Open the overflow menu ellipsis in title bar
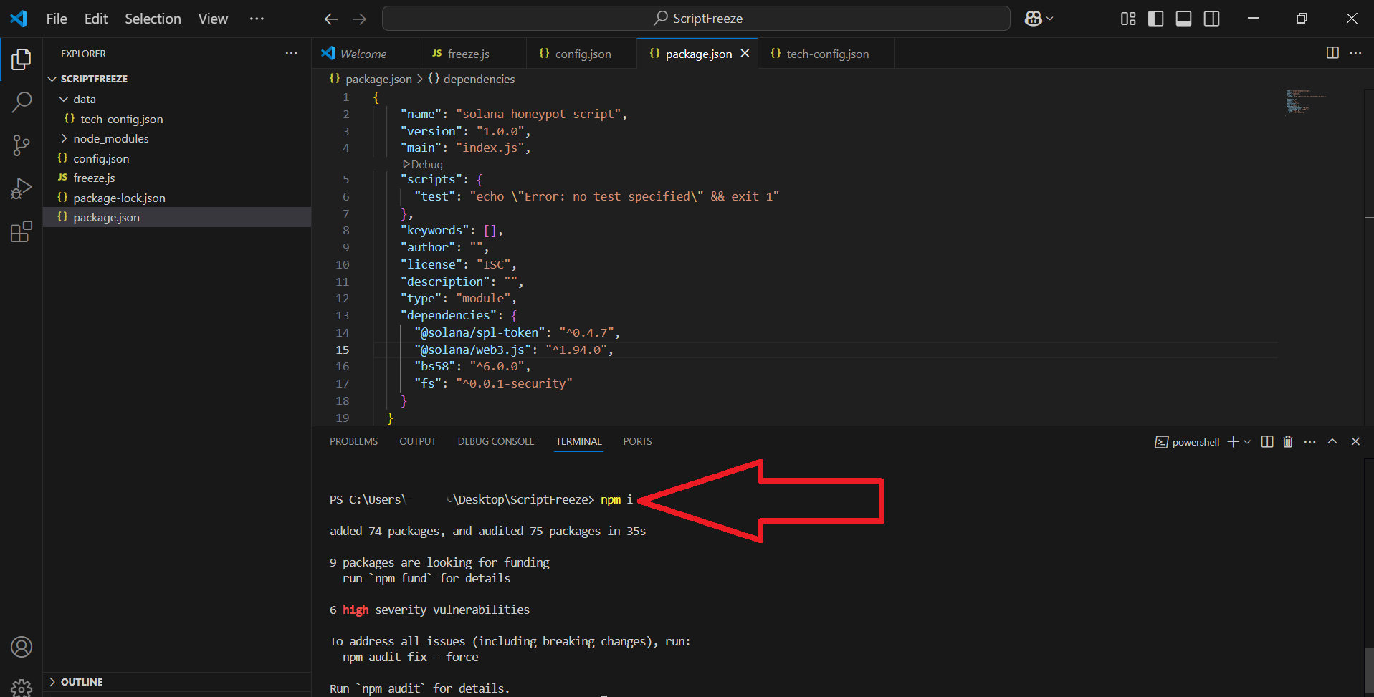Image resolution: width=1374 pixels, height=697 pixels. click(x=257, y=19)
